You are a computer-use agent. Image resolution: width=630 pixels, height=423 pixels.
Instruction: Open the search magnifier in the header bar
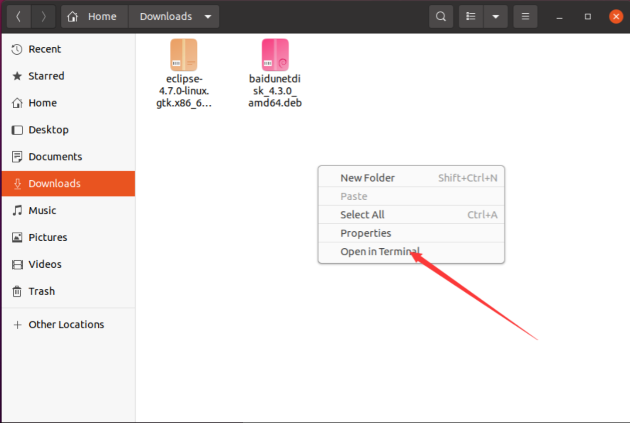(x=441, y=17)
